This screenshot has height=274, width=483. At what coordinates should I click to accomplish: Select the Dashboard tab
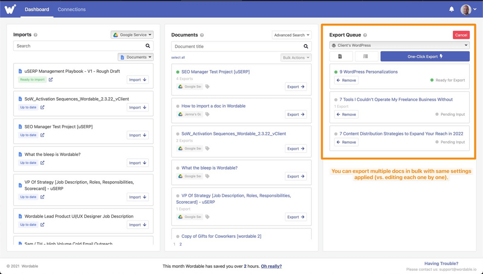click(x=37, y=9)
